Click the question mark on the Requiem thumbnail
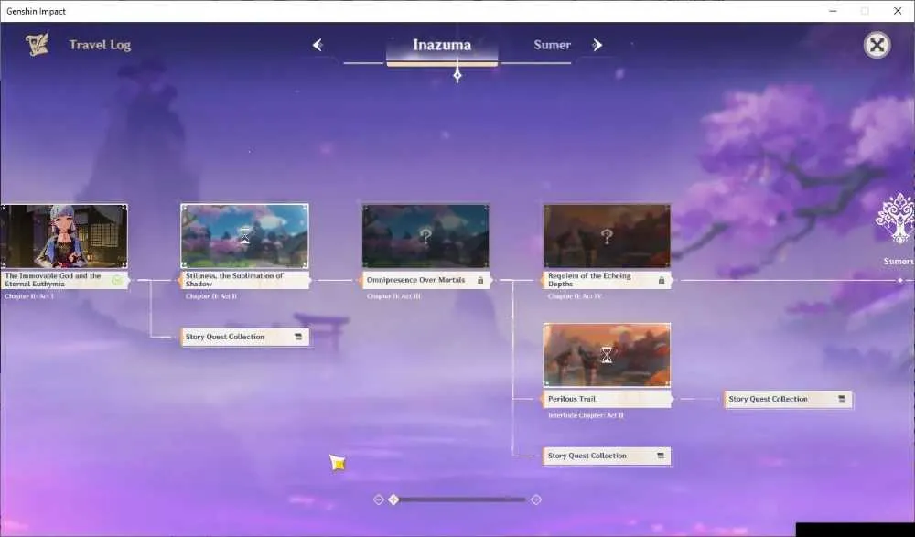Screen dimensions: 915x537 point(607,236)
